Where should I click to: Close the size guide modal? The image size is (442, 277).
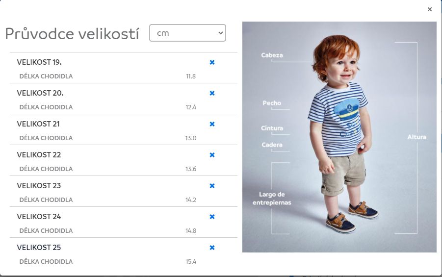[430, 9]
